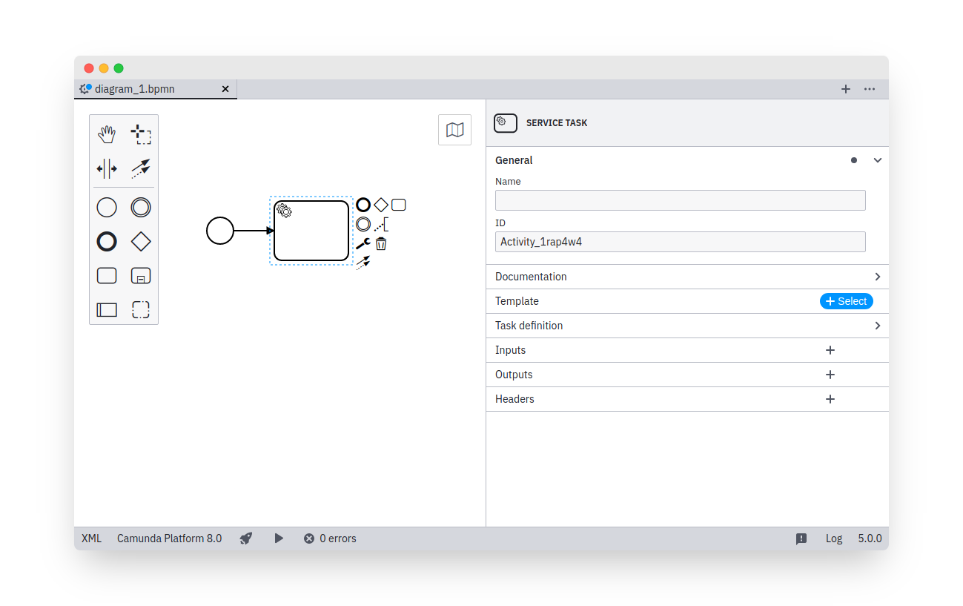Add a new input with the plus button
The image size is (963, 606).
pos(830,350)
